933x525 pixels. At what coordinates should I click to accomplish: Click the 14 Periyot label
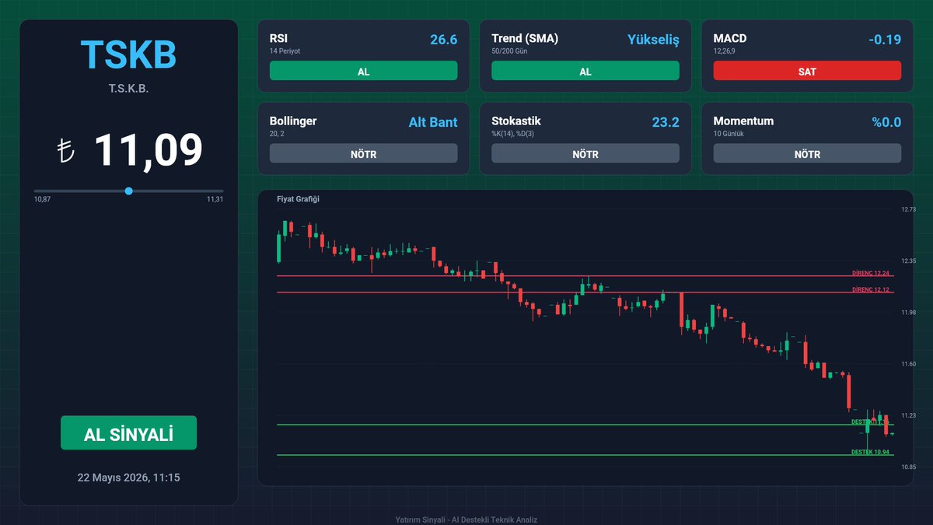(x=285, y=51)
